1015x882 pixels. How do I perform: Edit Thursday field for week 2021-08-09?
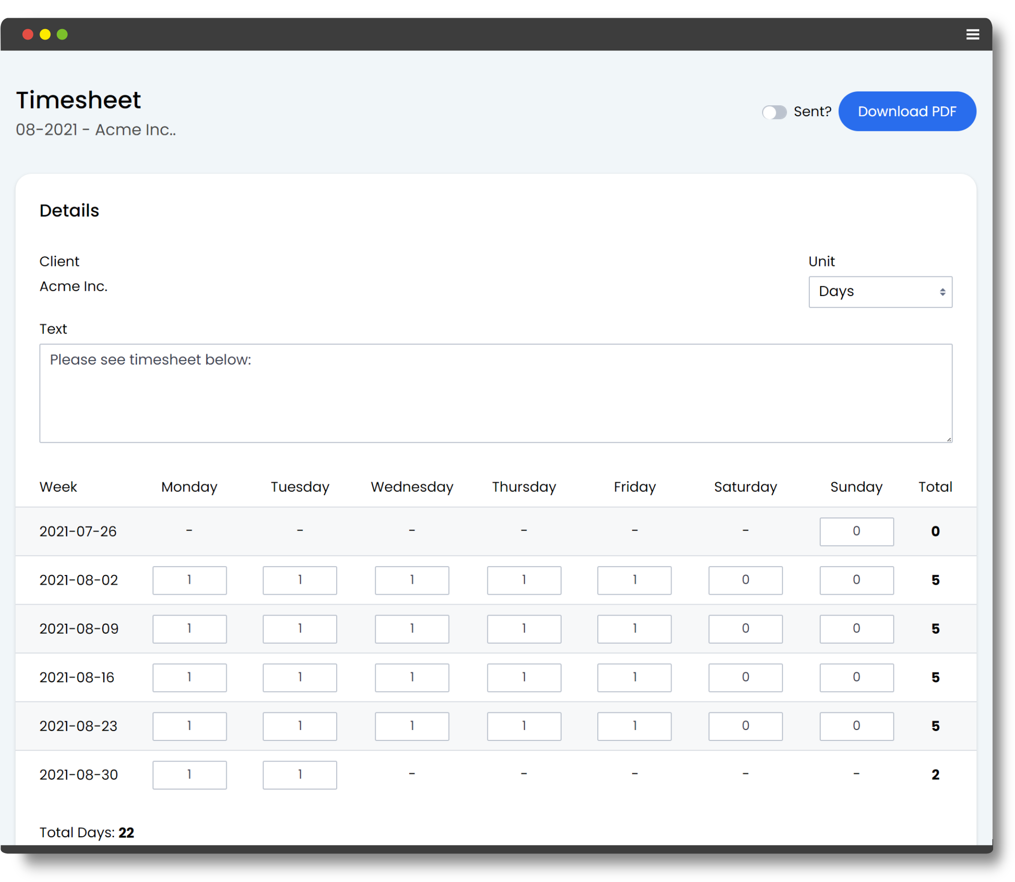(524, 629)
